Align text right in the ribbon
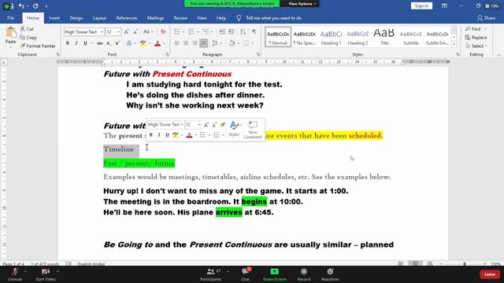This screenshot has height=283, width=504. [195, 43]
